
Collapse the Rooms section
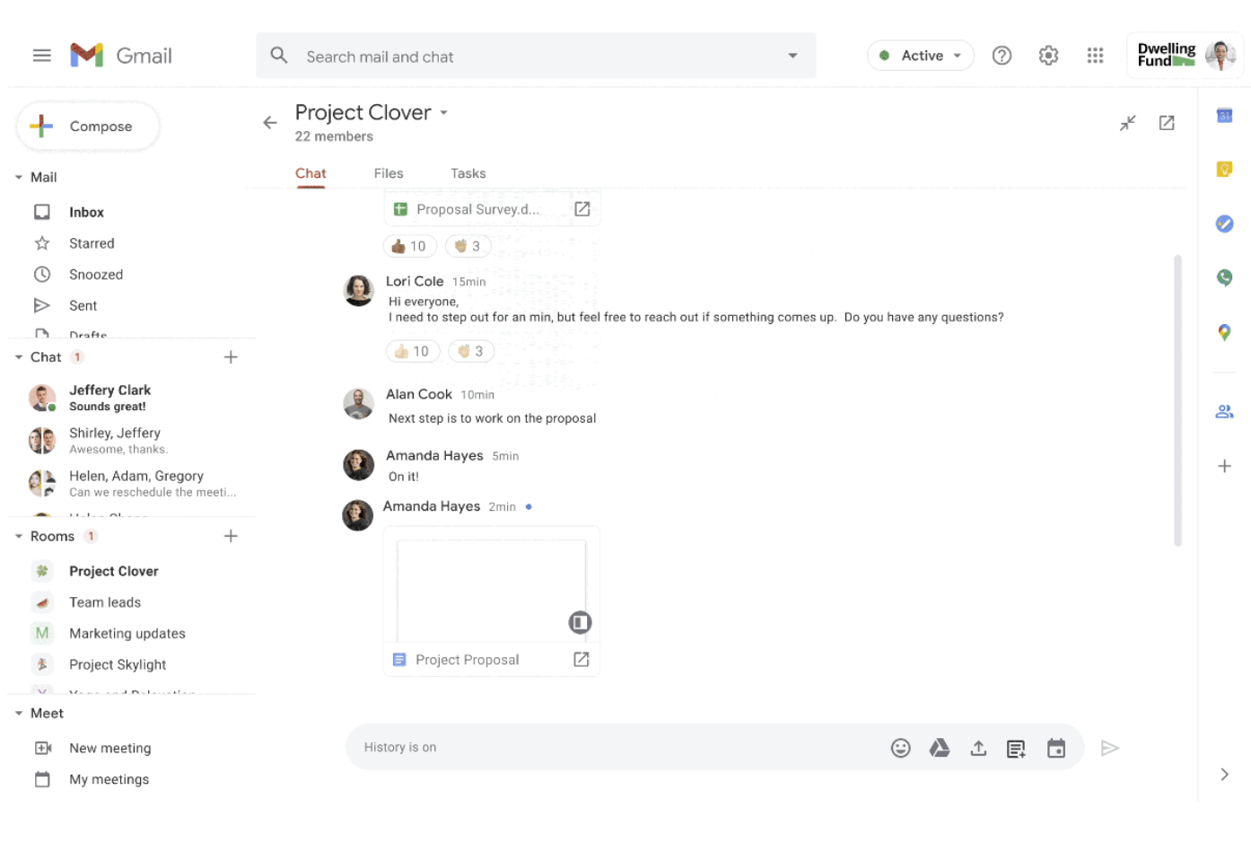pyautogui.click(x=19, y=536)
